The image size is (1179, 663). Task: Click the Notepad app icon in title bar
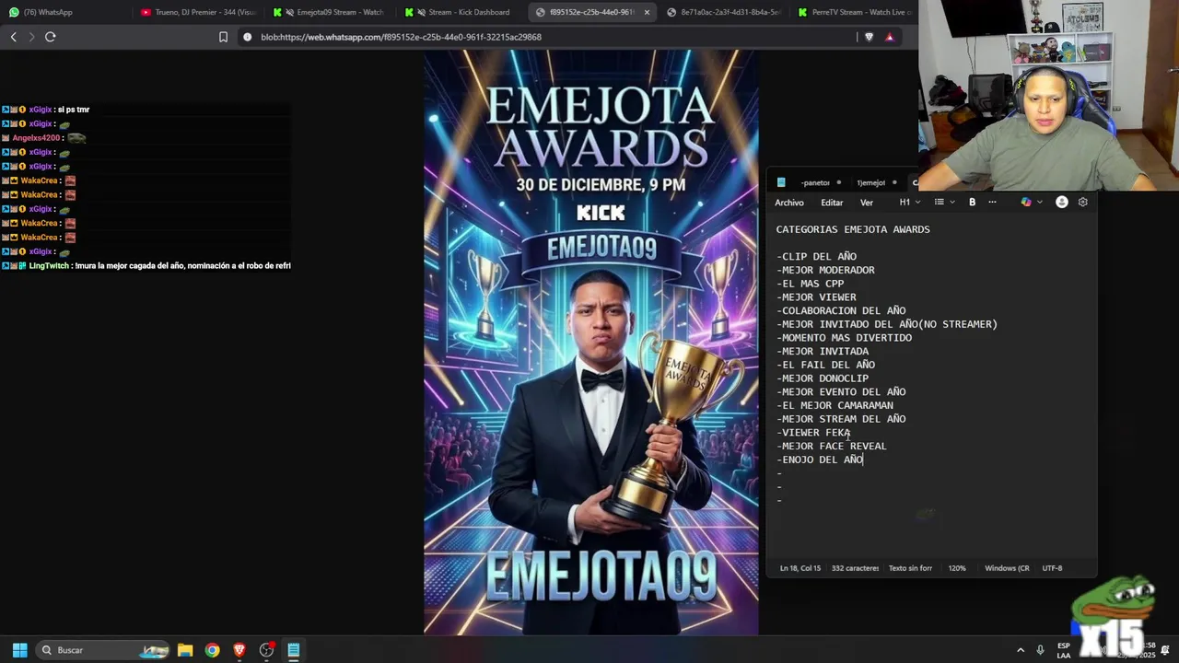pyautogui.click(x=781, y=182)
